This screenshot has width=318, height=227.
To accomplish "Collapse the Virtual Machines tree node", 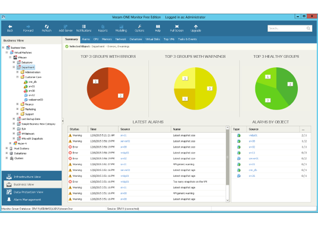I will (7, 53).
